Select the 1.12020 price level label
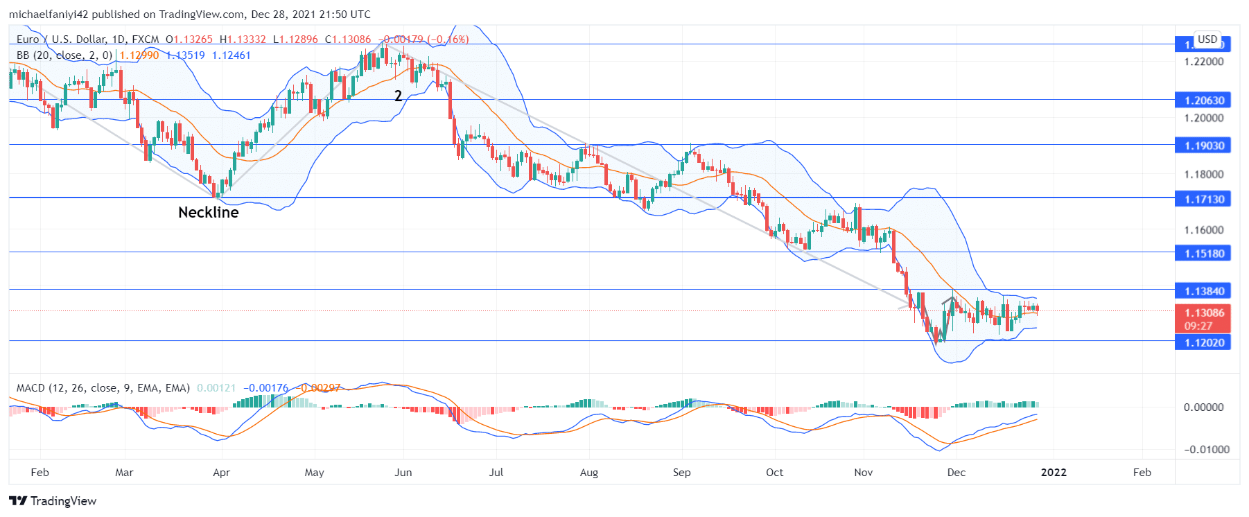This screenshot has width=1249, height=517. click(x=1203, y=342)
